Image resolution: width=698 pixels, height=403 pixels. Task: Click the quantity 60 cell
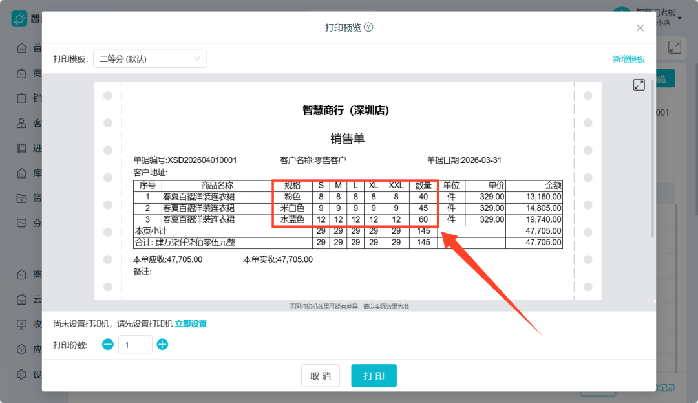click(x=423, y=219)
